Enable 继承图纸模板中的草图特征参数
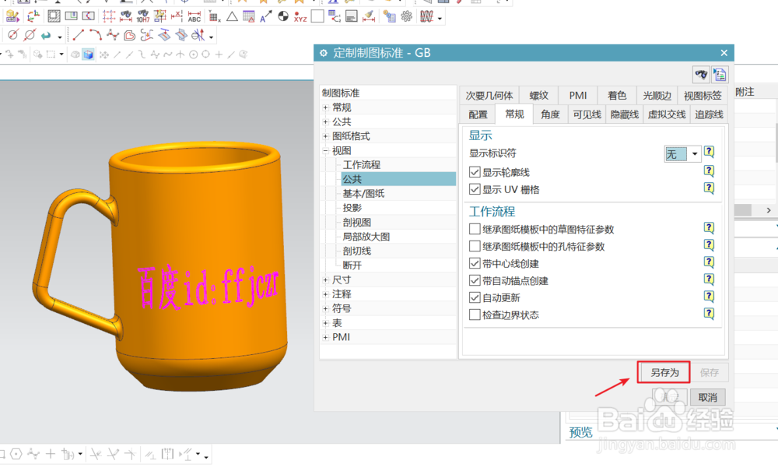The height and width of the screenshot is (471, 778). point(475,229)
